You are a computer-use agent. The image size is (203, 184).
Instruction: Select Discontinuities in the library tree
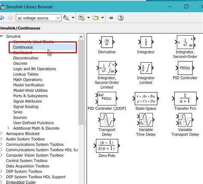coord(26,58)
